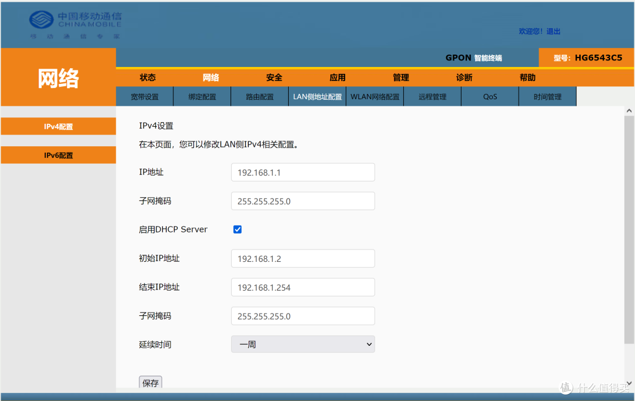Select the 绑定配置 sub-tab
Image resolution: width=635 pixels, height=401 pixels.
tap(202, 96)
